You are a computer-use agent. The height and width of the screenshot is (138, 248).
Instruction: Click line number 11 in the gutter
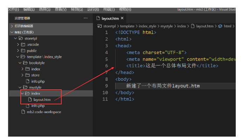coord(105,99)
